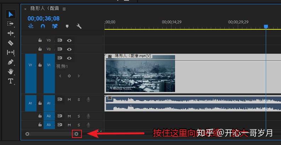Toggle A3 track targeting
Image resolution: width=281 pixels, height=145 pixels.
click(x=49, y=124)
